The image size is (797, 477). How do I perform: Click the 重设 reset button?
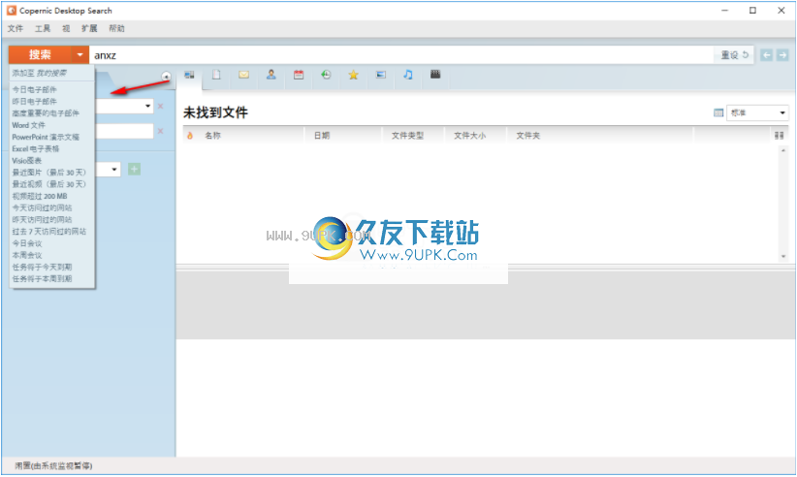[x=735, y=55]
